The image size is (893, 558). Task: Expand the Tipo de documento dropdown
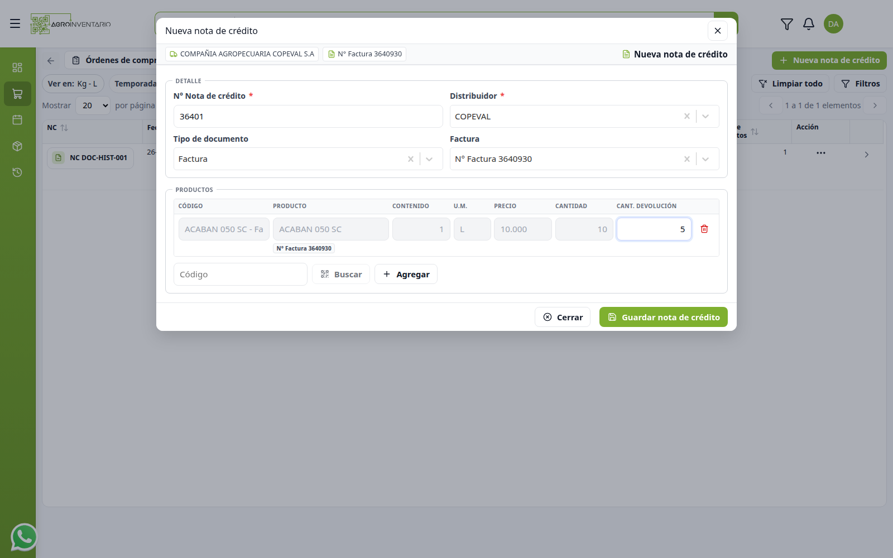429,159
